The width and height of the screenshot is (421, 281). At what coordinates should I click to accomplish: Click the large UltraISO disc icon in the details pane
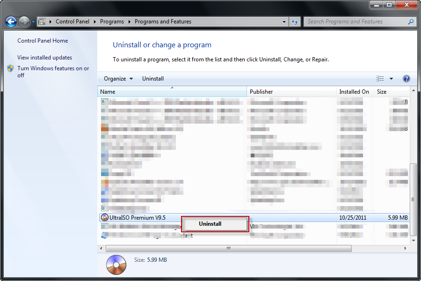(x=116, y=265)
